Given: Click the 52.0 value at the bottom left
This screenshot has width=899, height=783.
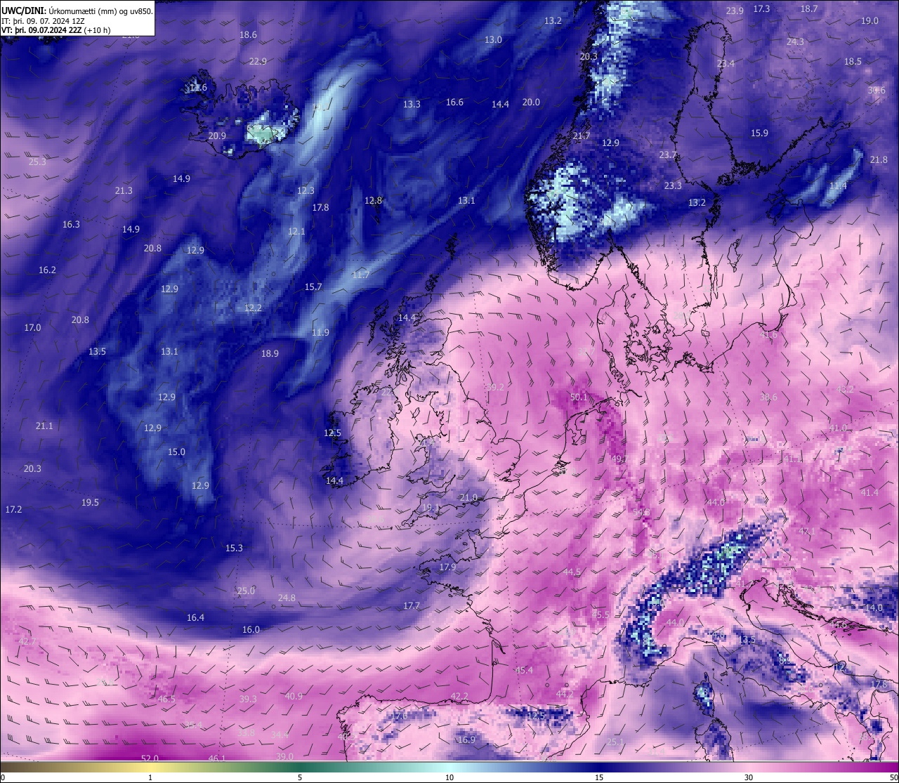Looking at the screenshot, I should point(150,758).
